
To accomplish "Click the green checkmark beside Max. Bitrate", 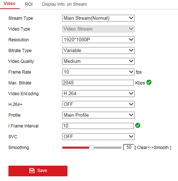I will (x=149, y=82).
